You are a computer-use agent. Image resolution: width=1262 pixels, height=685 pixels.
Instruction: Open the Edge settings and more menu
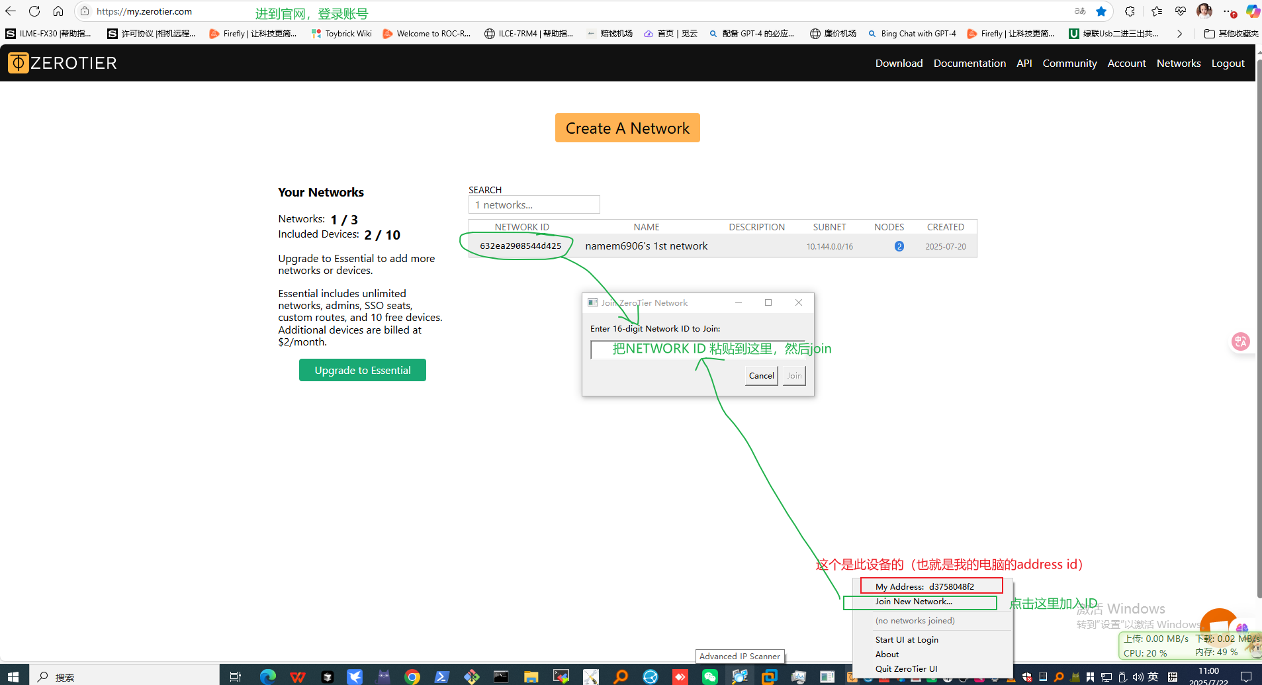click(x=1229, y=11)
